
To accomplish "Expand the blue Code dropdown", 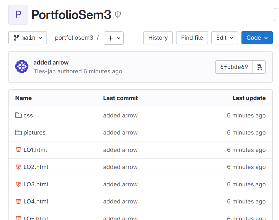I will tap(257, 38).
